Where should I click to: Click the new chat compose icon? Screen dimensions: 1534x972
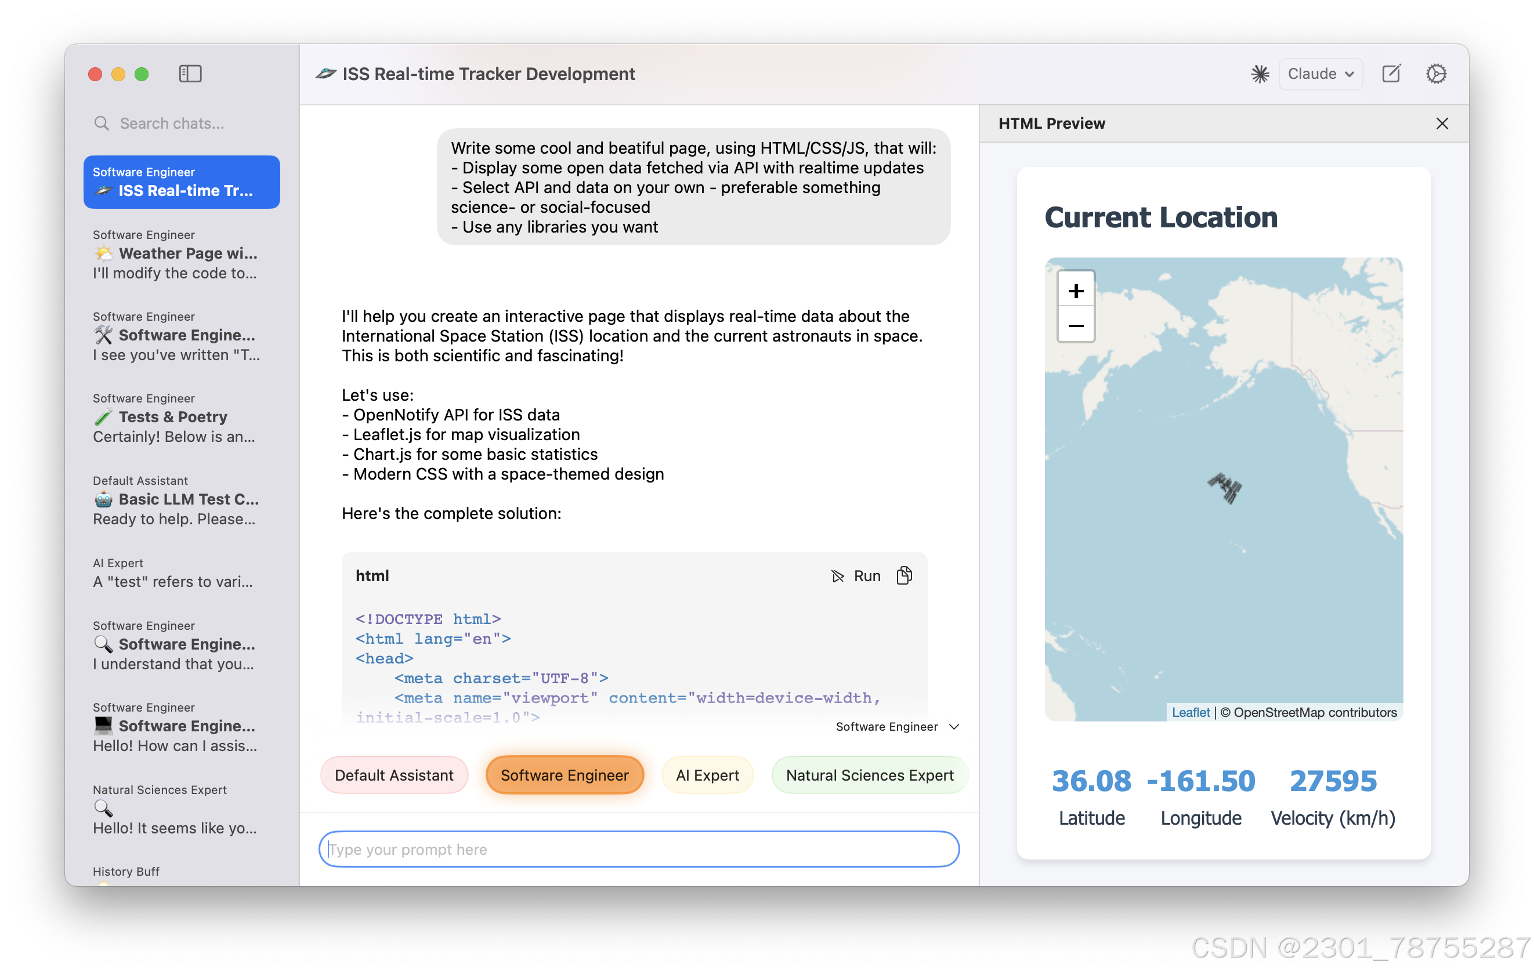pyautogui.click(x=1391, y=74)
